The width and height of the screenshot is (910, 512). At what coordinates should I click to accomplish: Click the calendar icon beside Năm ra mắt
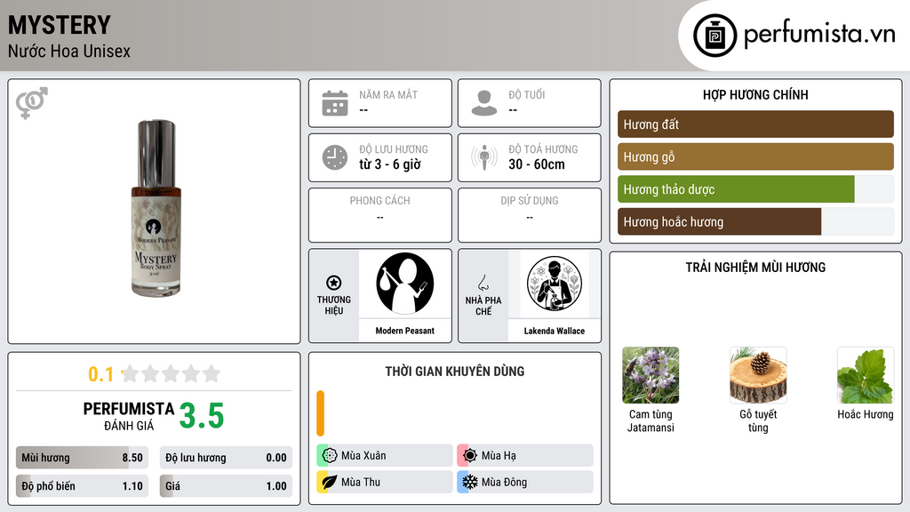pos(335,103)
